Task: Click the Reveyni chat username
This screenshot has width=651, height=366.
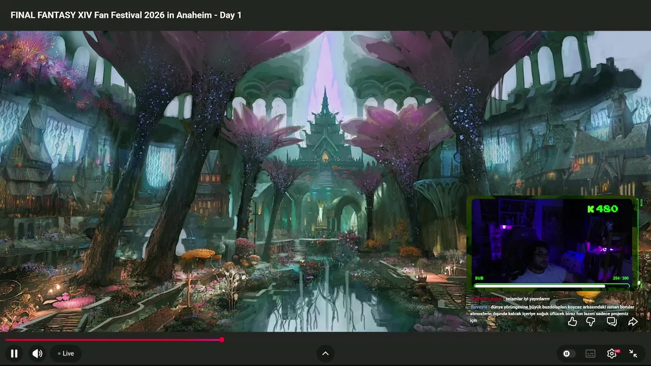Action: pyautogui.click(x=479, y=307)
